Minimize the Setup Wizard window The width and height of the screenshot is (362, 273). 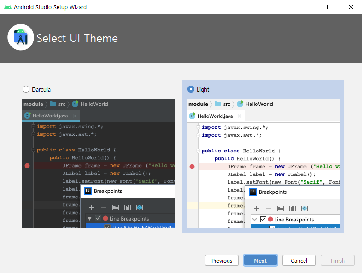pyautogui.click(x=309, y=7)
